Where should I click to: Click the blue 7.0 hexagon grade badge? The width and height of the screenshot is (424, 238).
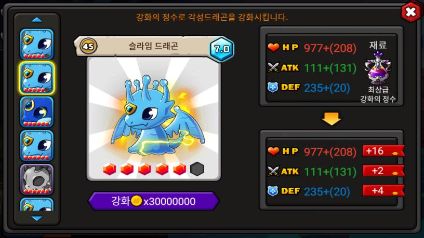pos(222,49)
